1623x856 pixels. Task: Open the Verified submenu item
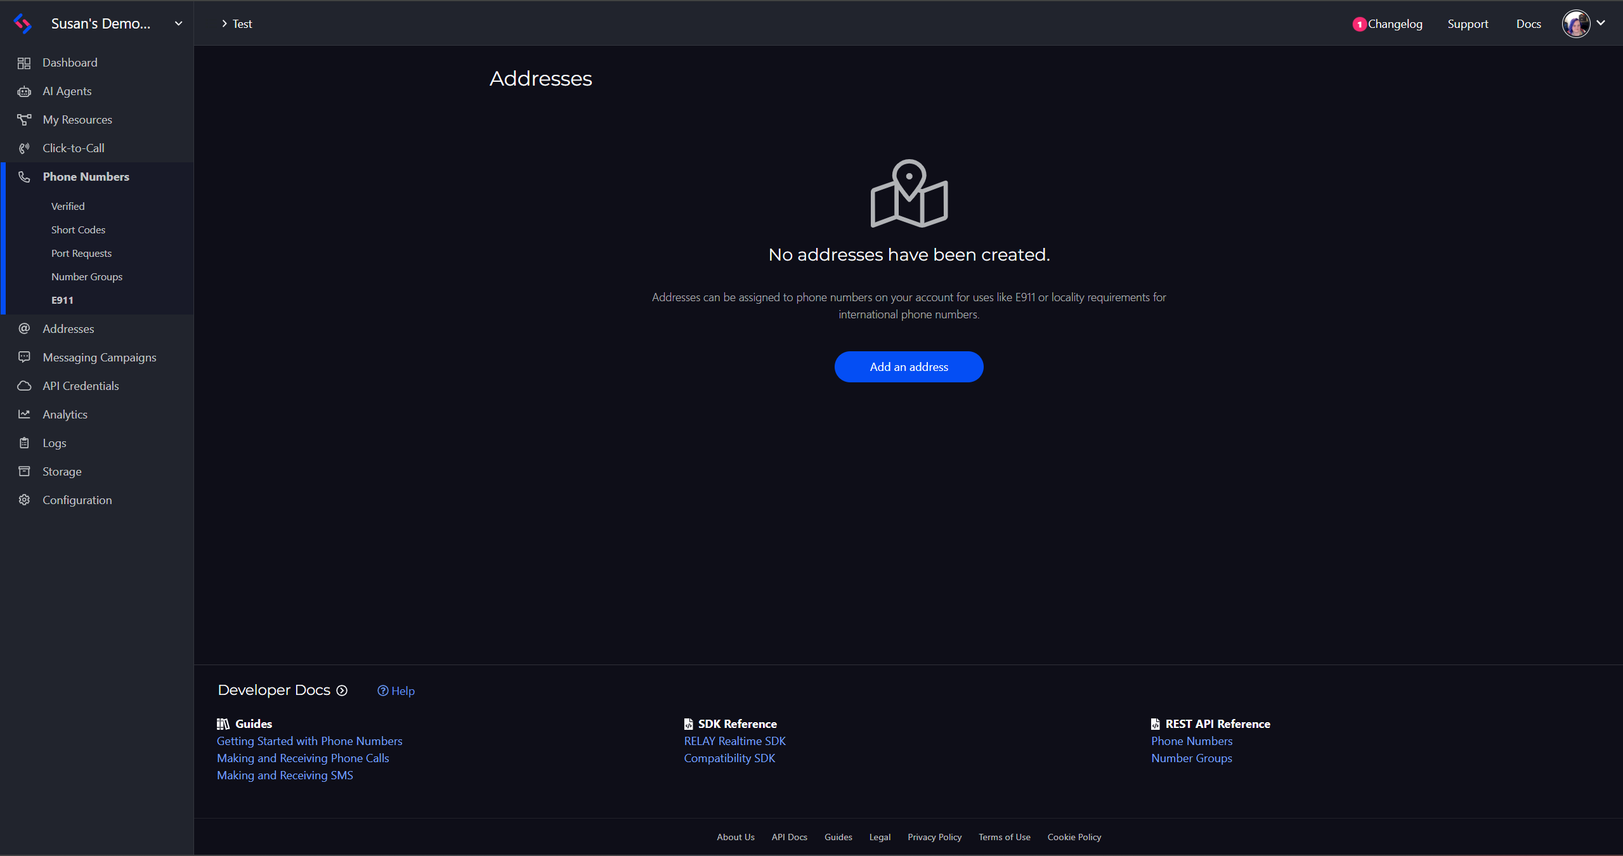pos(68,206)
